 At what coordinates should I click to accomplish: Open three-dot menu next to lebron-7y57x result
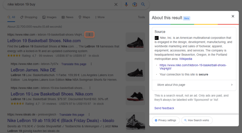coord(91,64)
